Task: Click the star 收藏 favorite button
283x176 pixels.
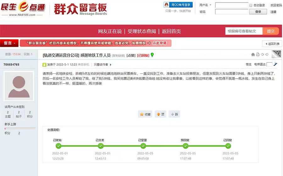Action: coord(145,114)
